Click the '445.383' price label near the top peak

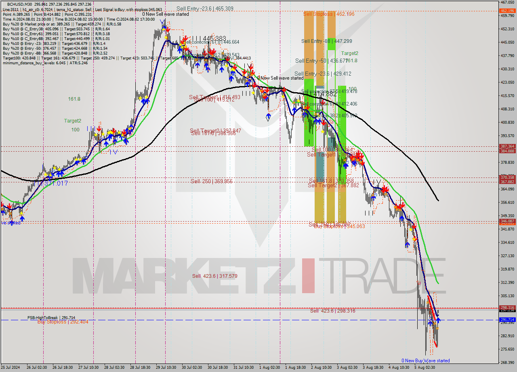pos(214,38)
